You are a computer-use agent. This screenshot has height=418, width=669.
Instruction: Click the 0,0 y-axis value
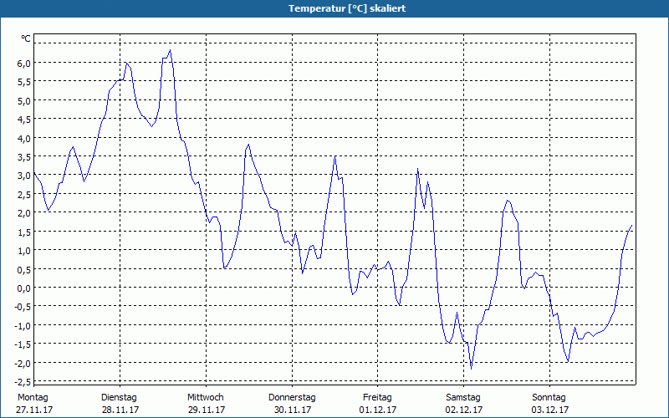[x=24, y=288]
